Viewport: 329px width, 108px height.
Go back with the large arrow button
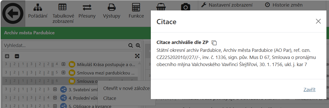(13, 13)
